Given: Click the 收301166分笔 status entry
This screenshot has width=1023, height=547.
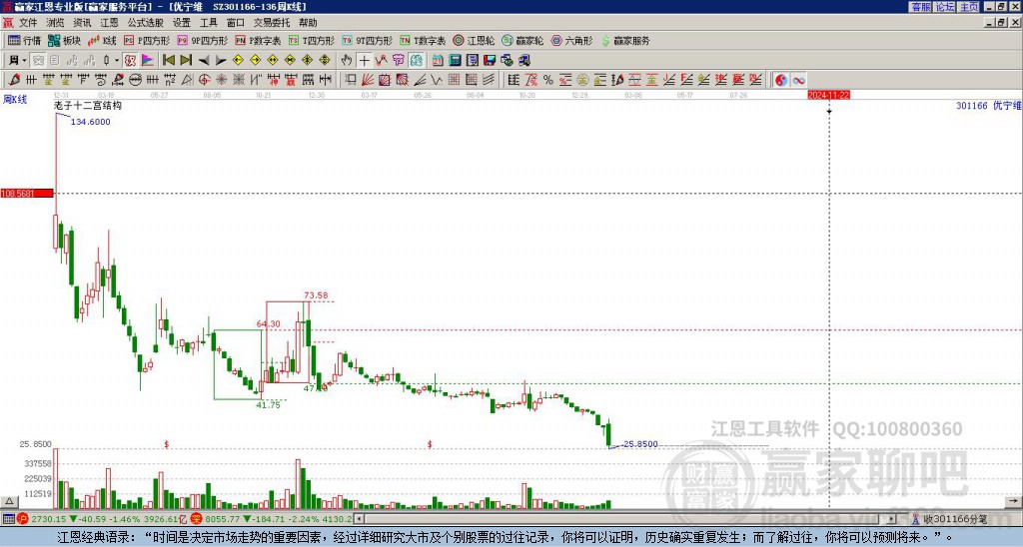Looking at the screenshot, I should coord(954,520).
